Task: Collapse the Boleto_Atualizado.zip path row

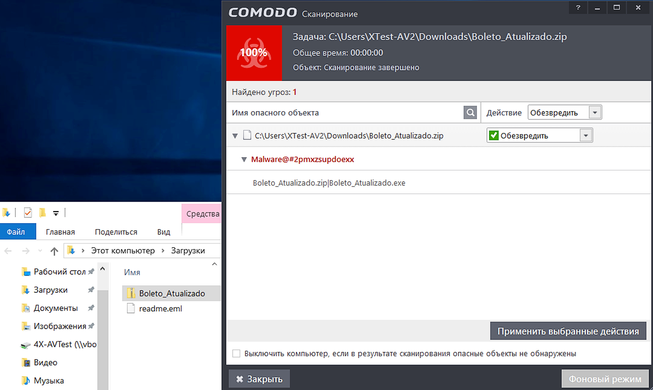Action: (235, 136)
